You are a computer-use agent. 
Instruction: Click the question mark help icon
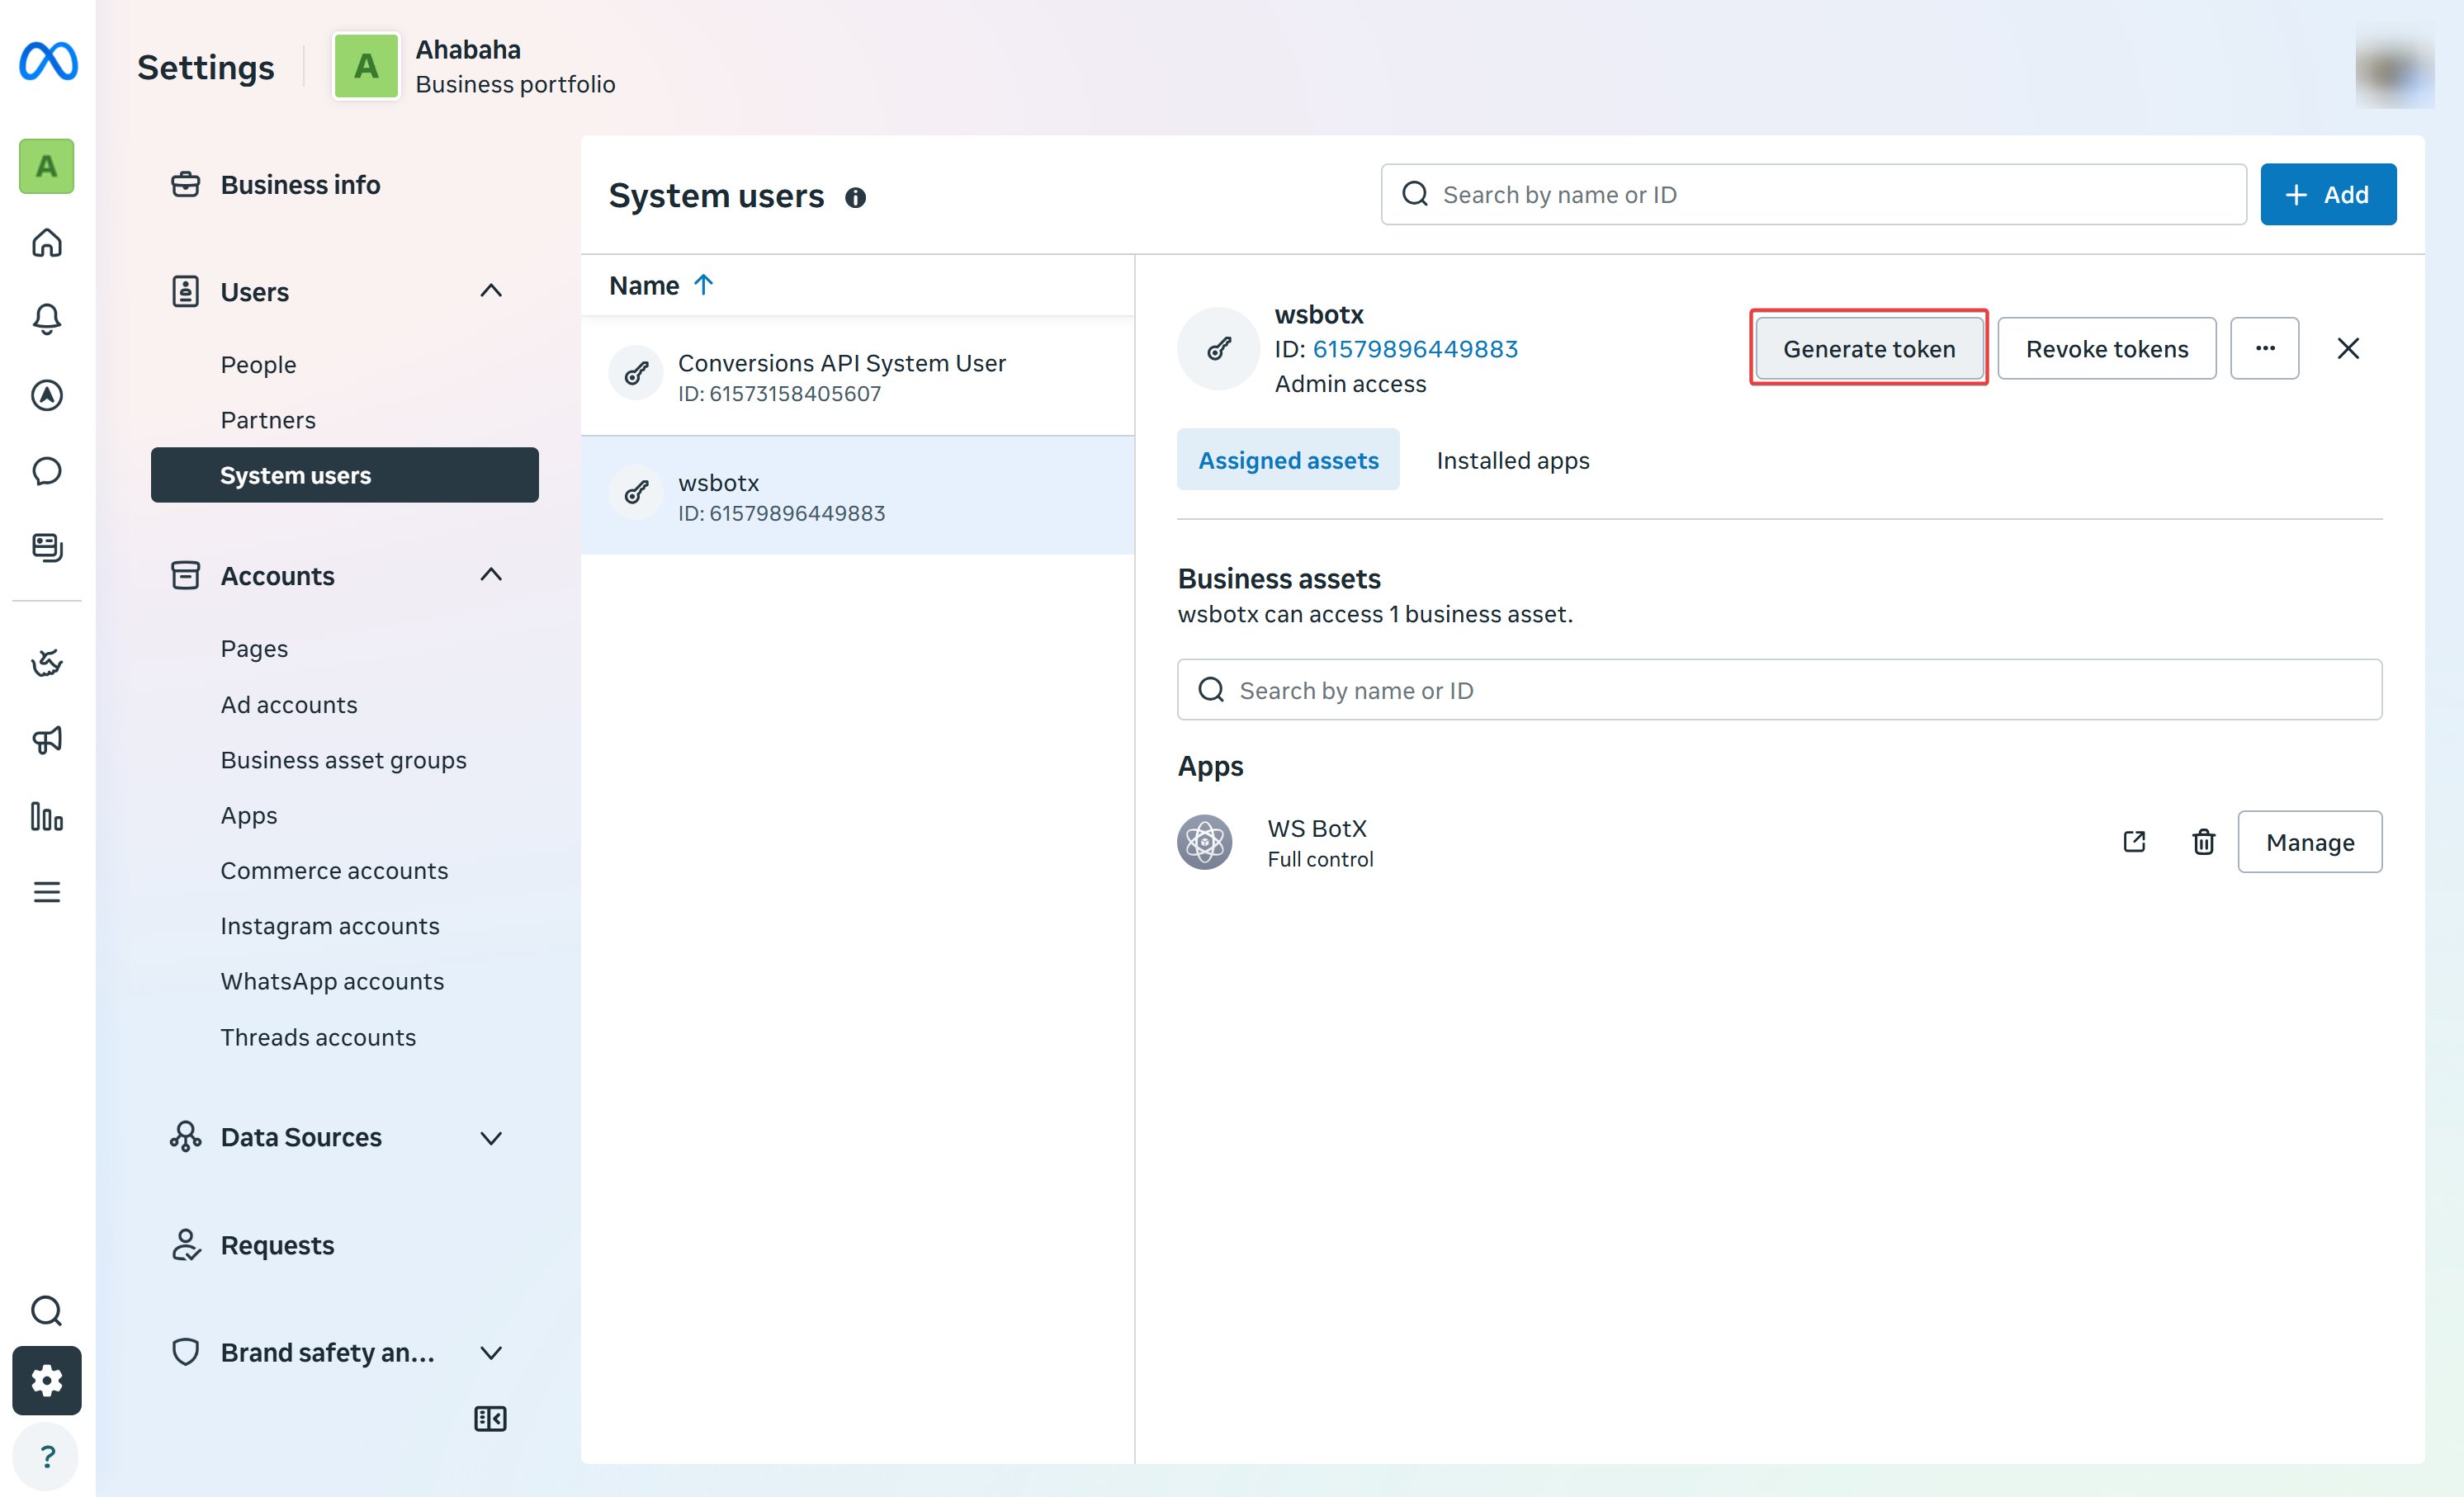pos(47,1457)
